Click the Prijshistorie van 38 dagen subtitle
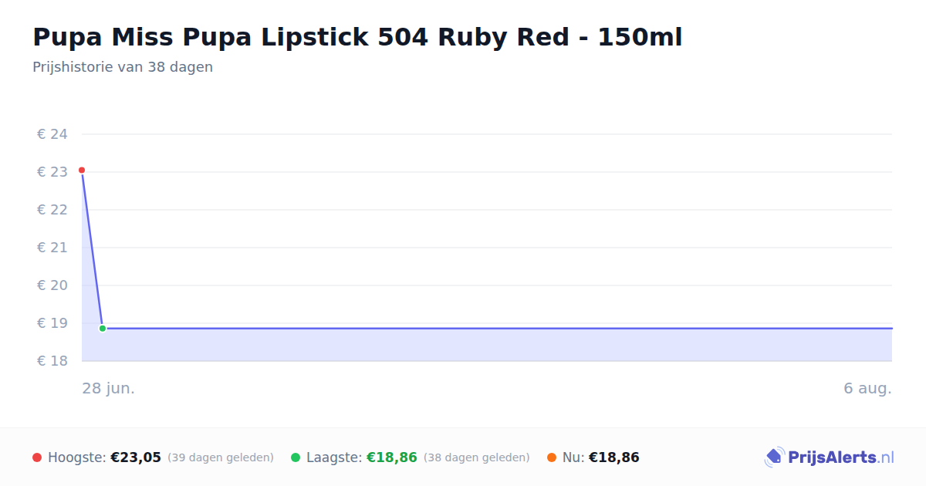 [x=123, y=67]
